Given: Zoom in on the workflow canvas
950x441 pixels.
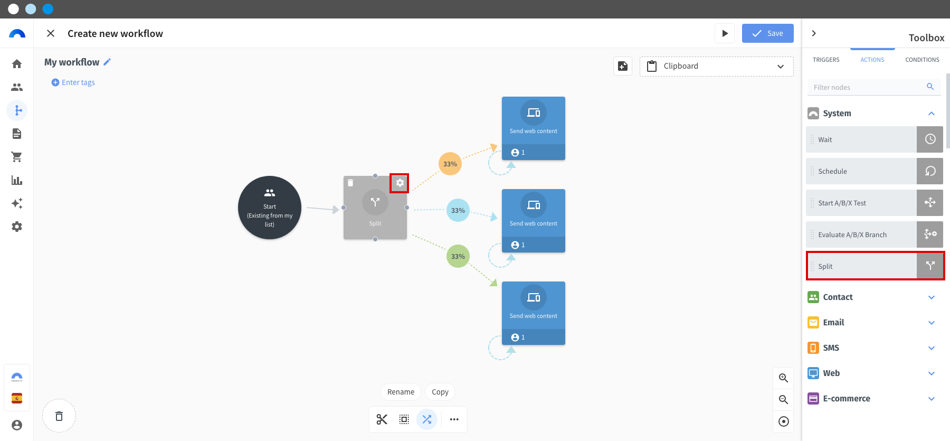Looking at the screenshot, I should point(783,378).
